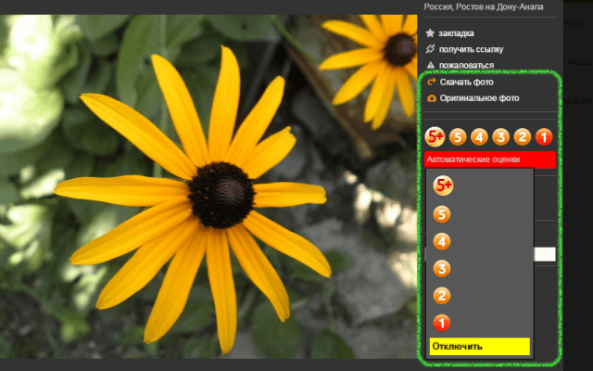
Task: Rate photo 3 in the top rating row
Action: click(x=500, y=137)
